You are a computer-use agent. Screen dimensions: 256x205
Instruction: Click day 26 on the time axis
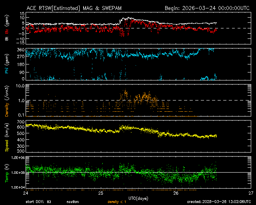tap(176, 193)
